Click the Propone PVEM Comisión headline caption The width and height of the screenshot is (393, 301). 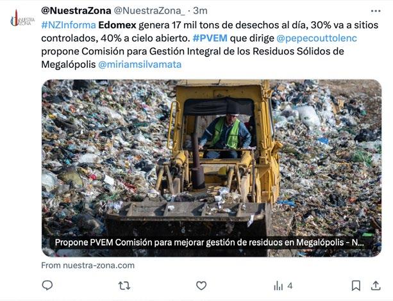pos(209,243)
